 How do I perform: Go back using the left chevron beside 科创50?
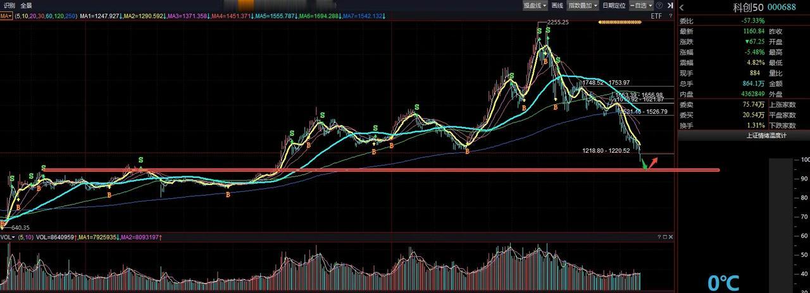(x=682, y=8)
